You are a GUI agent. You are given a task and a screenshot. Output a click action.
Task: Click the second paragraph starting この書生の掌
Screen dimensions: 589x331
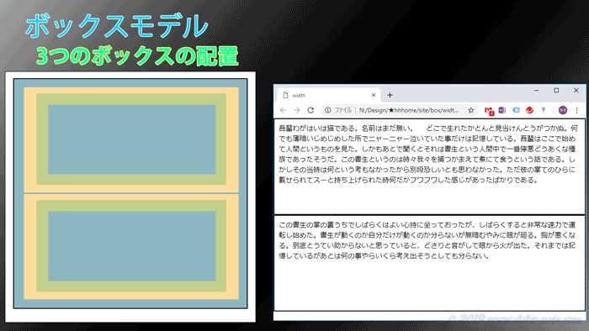pyautogui.click(x=427, y=240)
